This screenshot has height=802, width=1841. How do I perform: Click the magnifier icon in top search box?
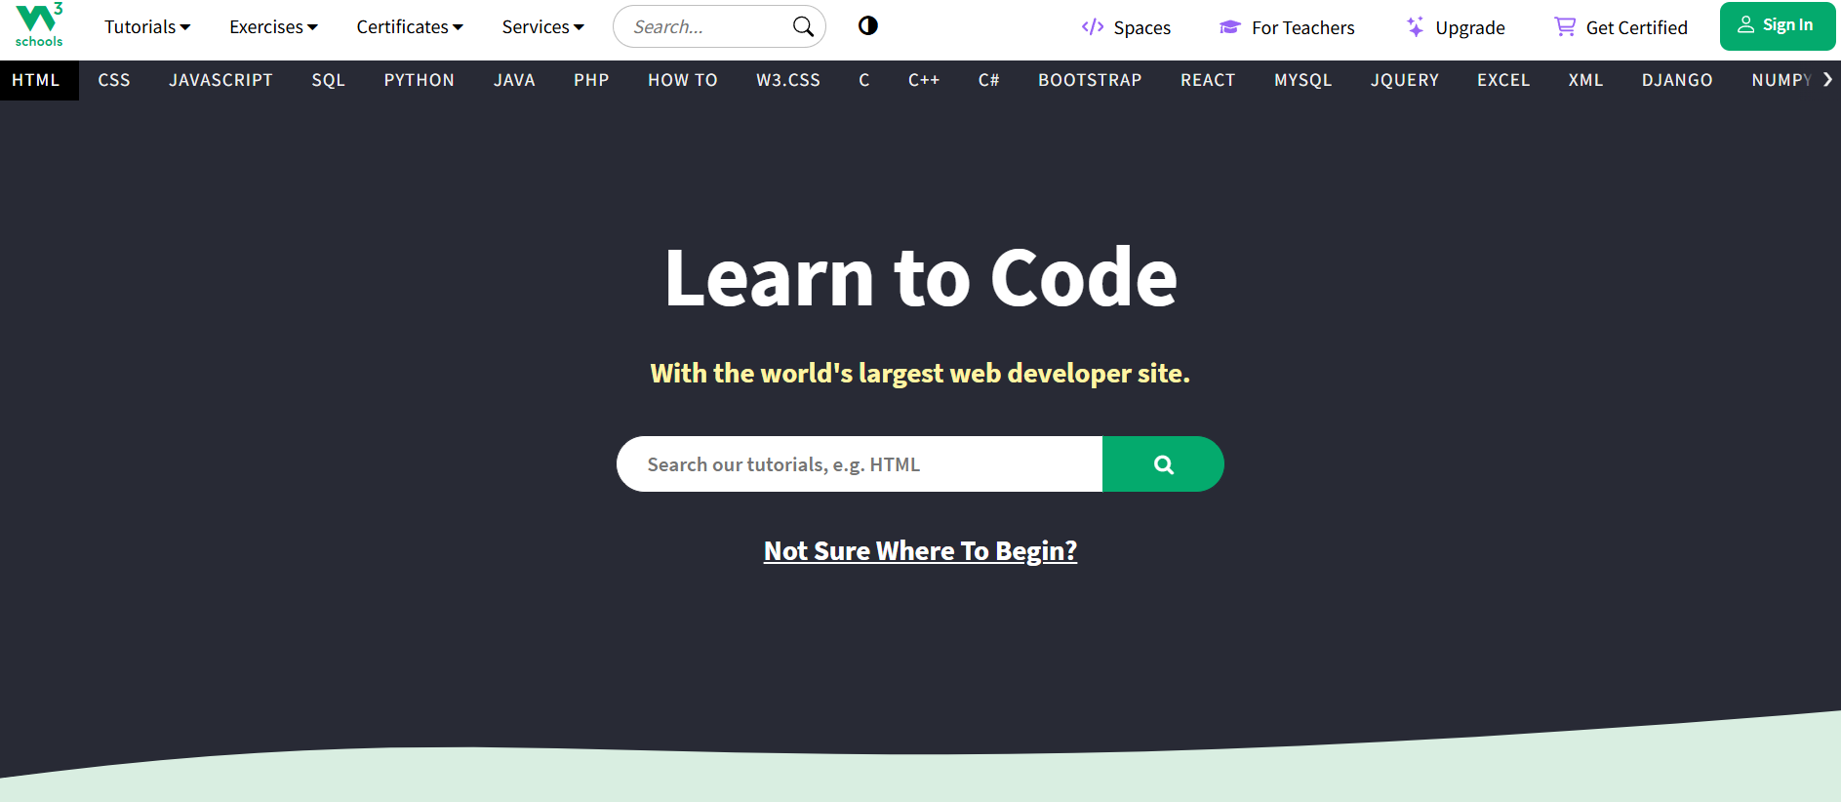[x=803, y=26]
